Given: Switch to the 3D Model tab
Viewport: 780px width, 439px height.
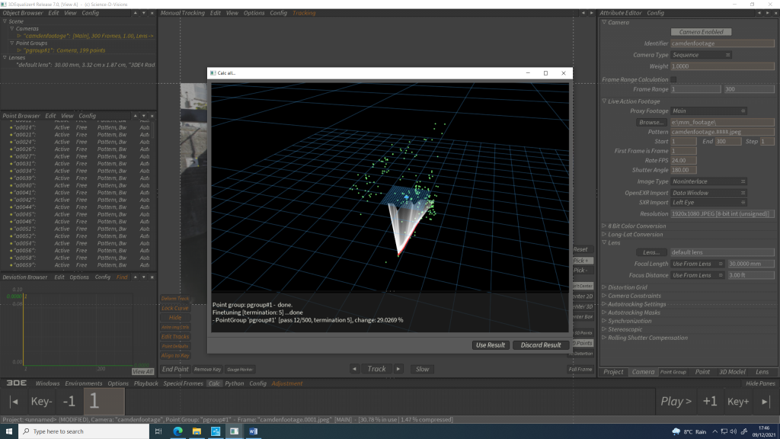Looking at the screenshot, I should pos(732,372).
